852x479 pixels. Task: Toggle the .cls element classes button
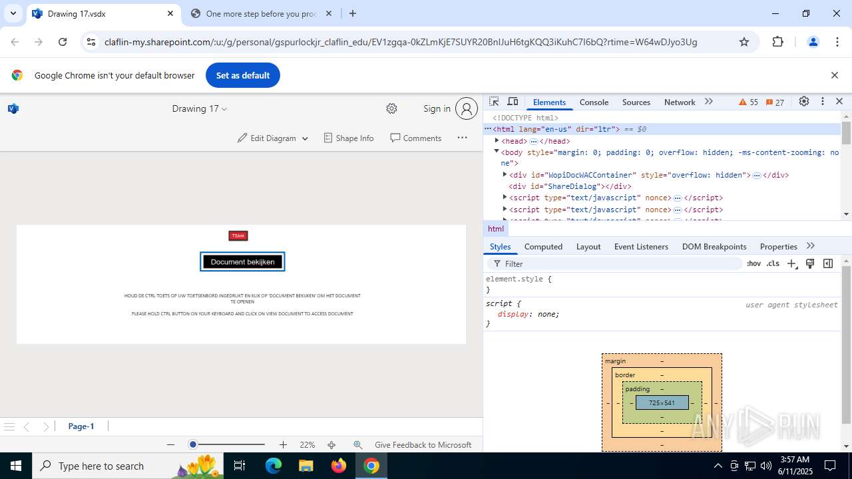pyautogui.click(x=773, y=263)
